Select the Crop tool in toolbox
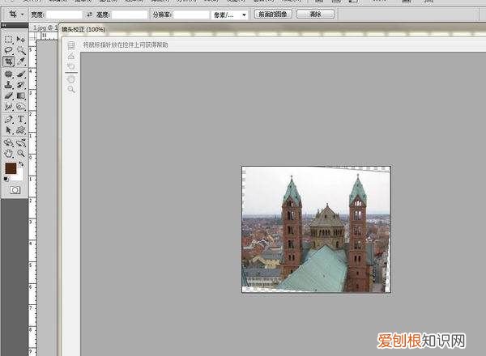The height and width of the screenshot is (356, 486). point(8,61)
